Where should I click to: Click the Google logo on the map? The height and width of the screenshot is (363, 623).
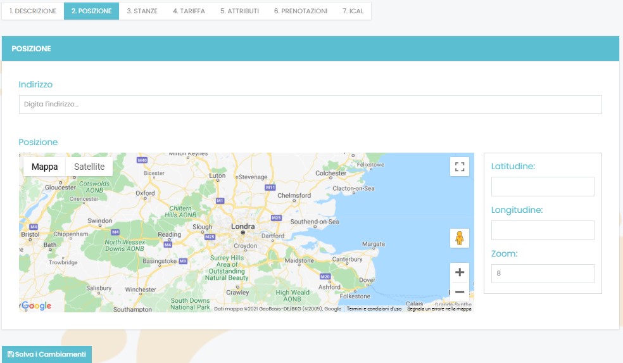click(37, 306)
